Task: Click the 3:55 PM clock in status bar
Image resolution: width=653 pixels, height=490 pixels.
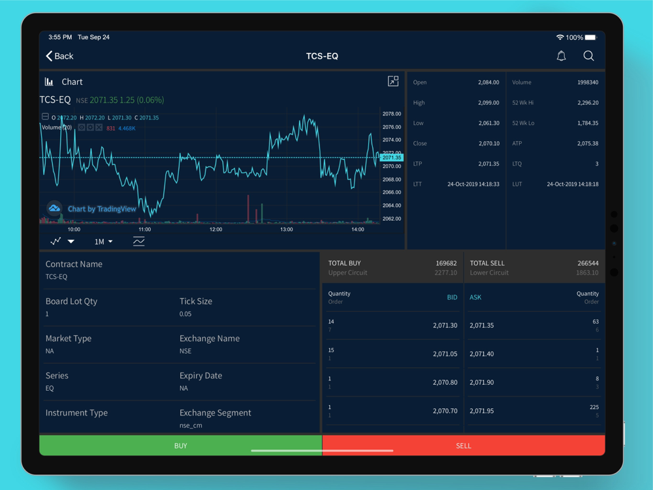Action: [60, 37]
